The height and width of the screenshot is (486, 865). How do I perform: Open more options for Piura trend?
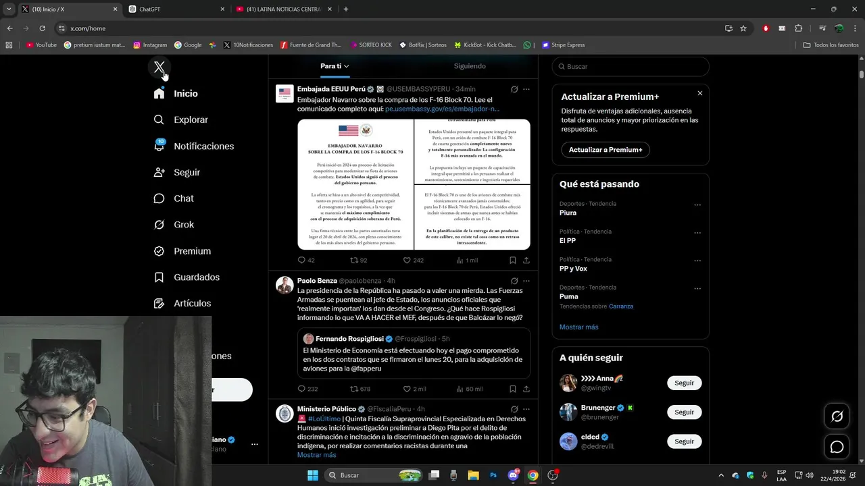697,205
